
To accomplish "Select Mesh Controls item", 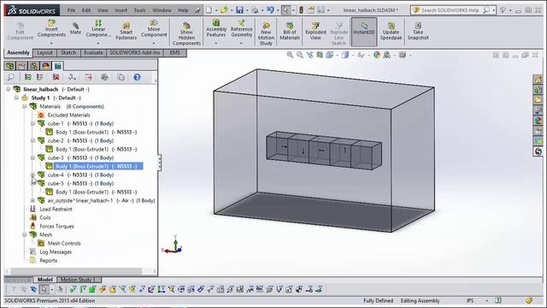I will click(64, 243).
